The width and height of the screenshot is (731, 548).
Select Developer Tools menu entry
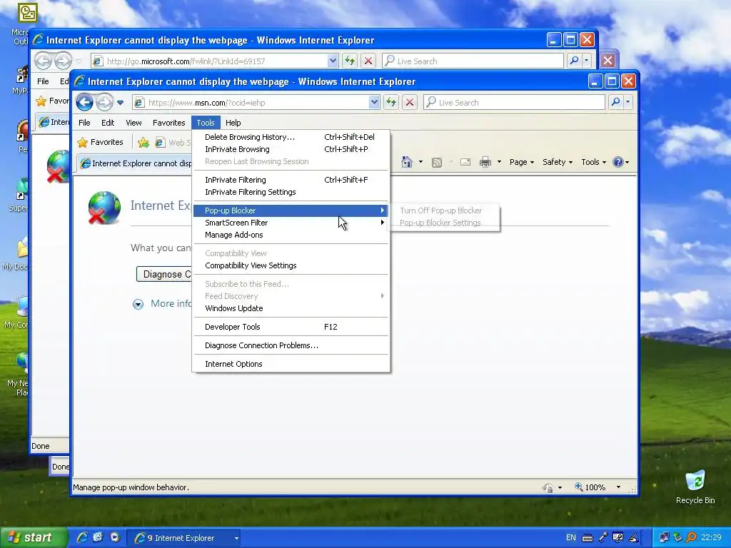(291, 327)
